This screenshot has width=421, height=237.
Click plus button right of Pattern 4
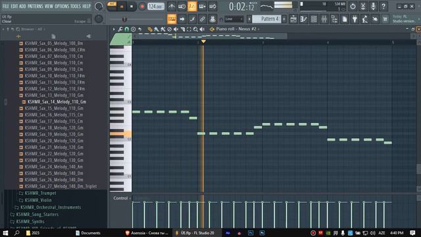pyautogui.click(x=284, y=19)
